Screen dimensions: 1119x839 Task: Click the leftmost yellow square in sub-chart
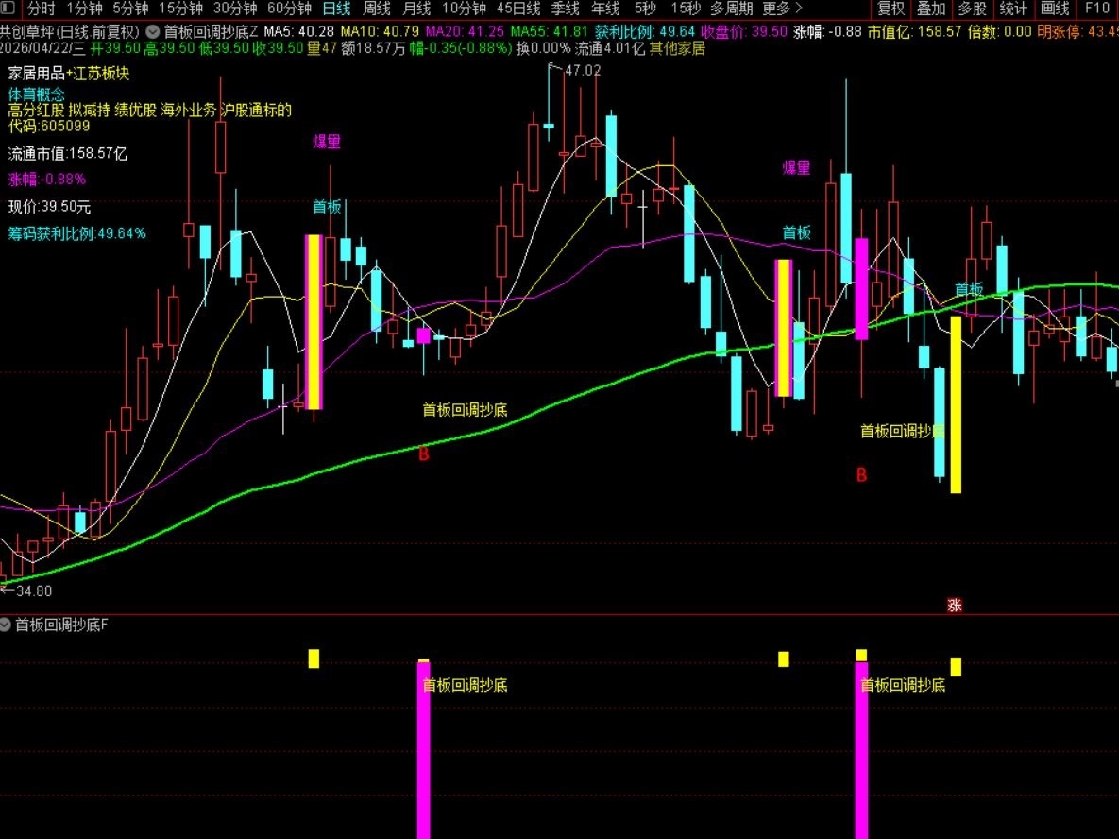pos(314,659)
